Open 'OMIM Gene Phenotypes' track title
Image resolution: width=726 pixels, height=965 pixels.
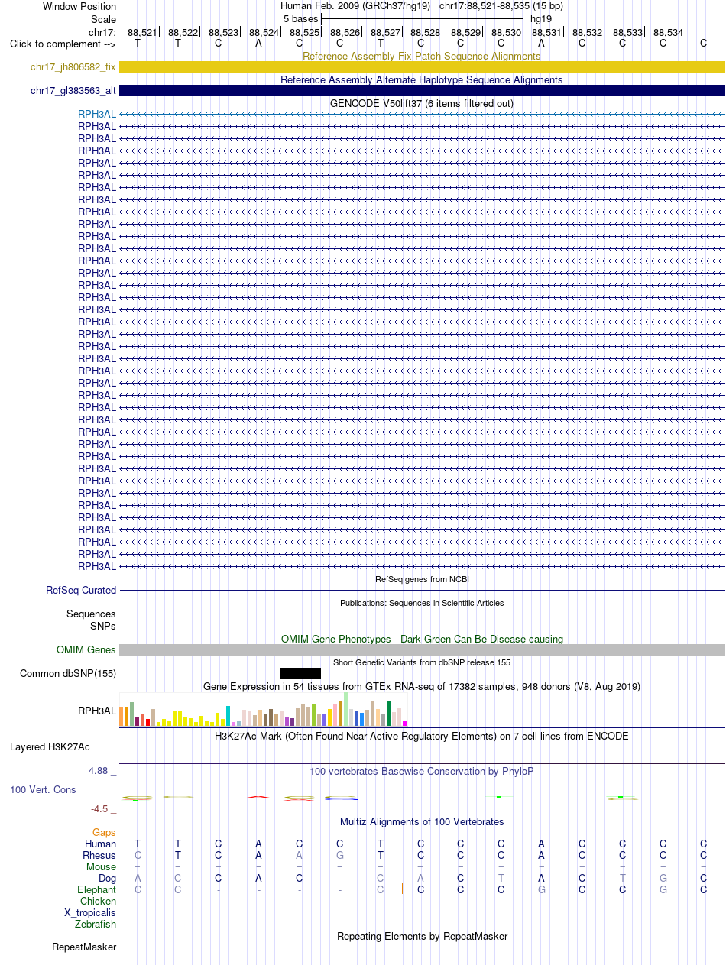point(422,639)
